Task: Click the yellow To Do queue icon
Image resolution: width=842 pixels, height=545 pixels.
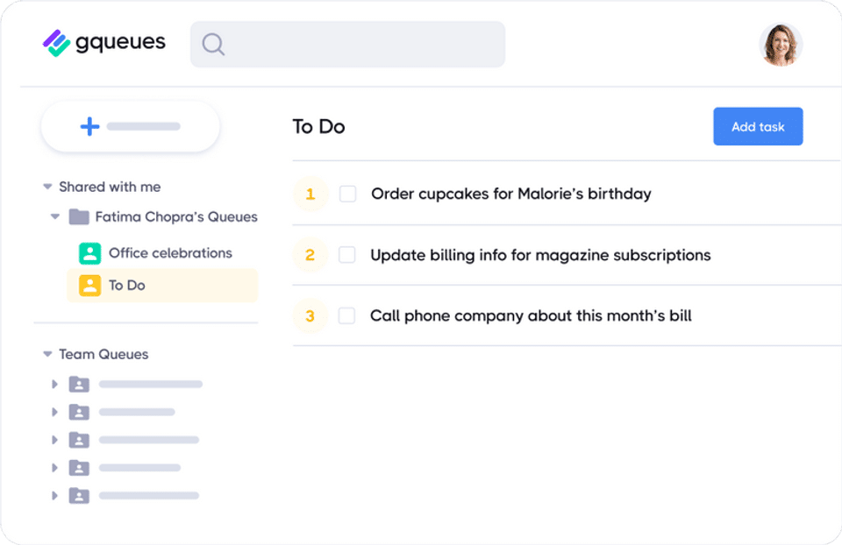Action: [x=89, y=286]
